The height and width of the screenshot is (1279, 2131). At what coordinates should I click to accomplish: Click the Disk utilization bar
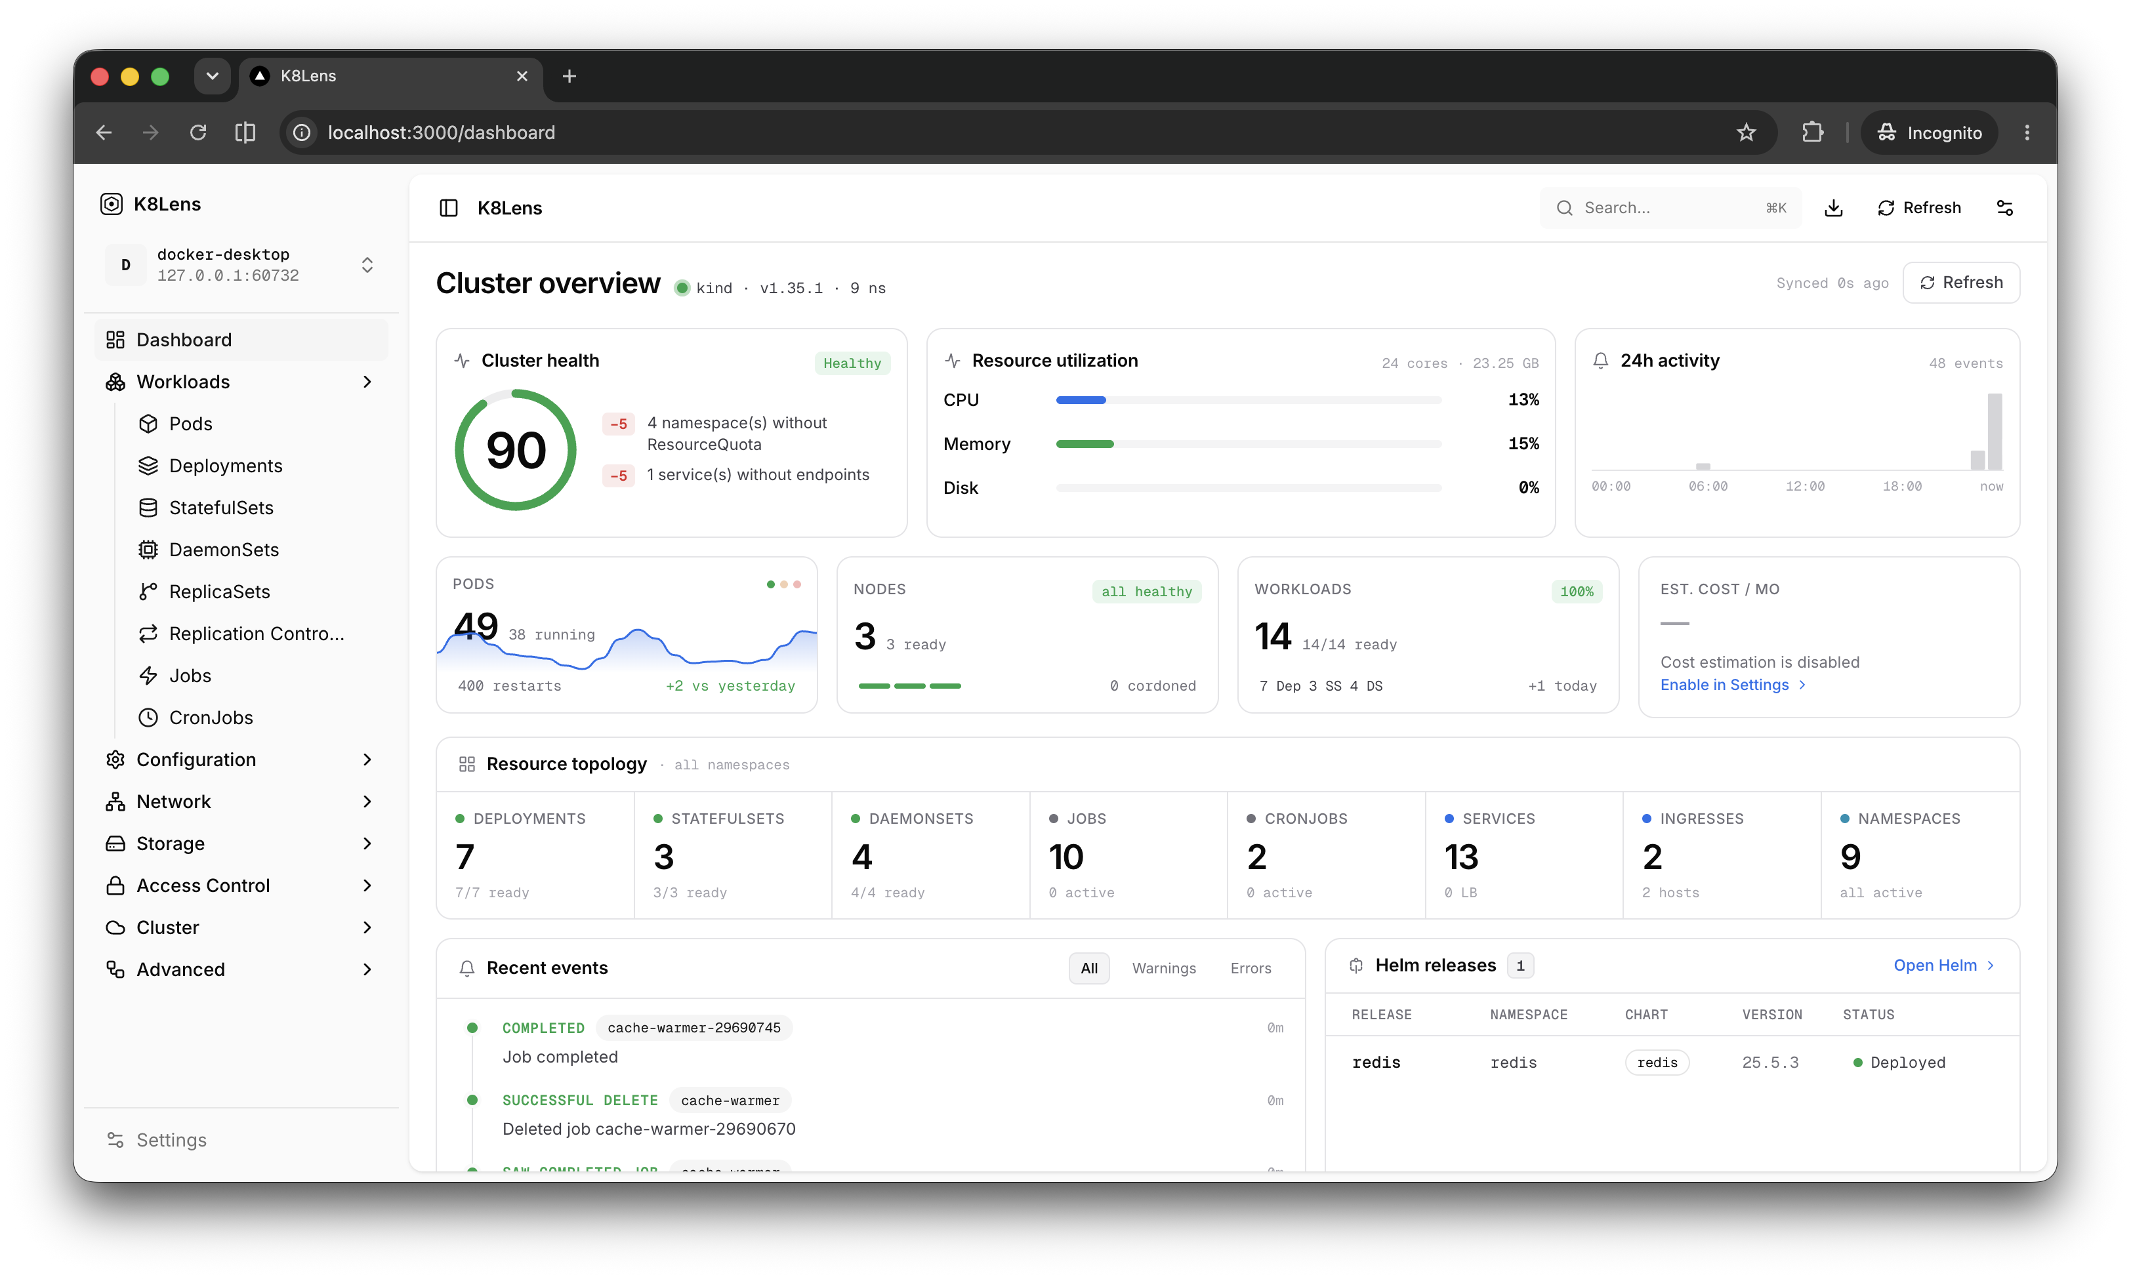pyautogui.click(x=1247, y=488)
